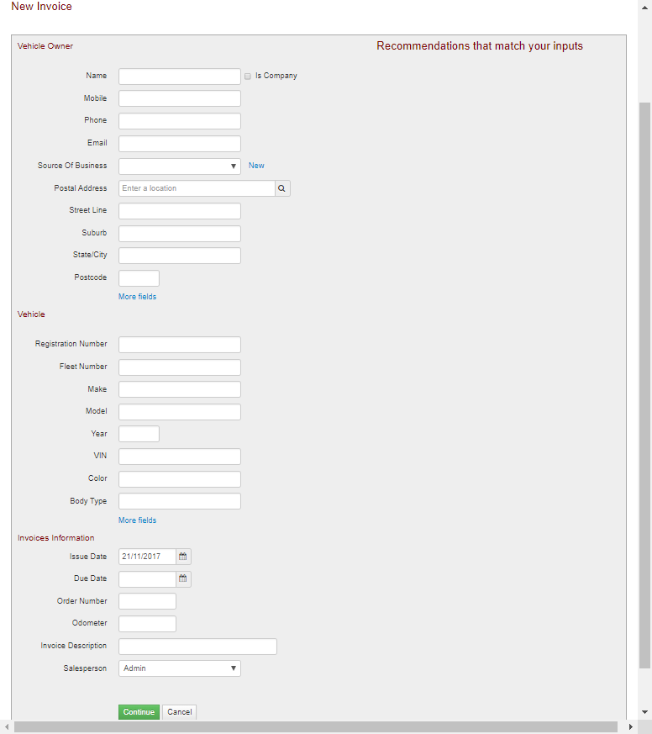Focus the Registration Number field

(x=180, y=345)
